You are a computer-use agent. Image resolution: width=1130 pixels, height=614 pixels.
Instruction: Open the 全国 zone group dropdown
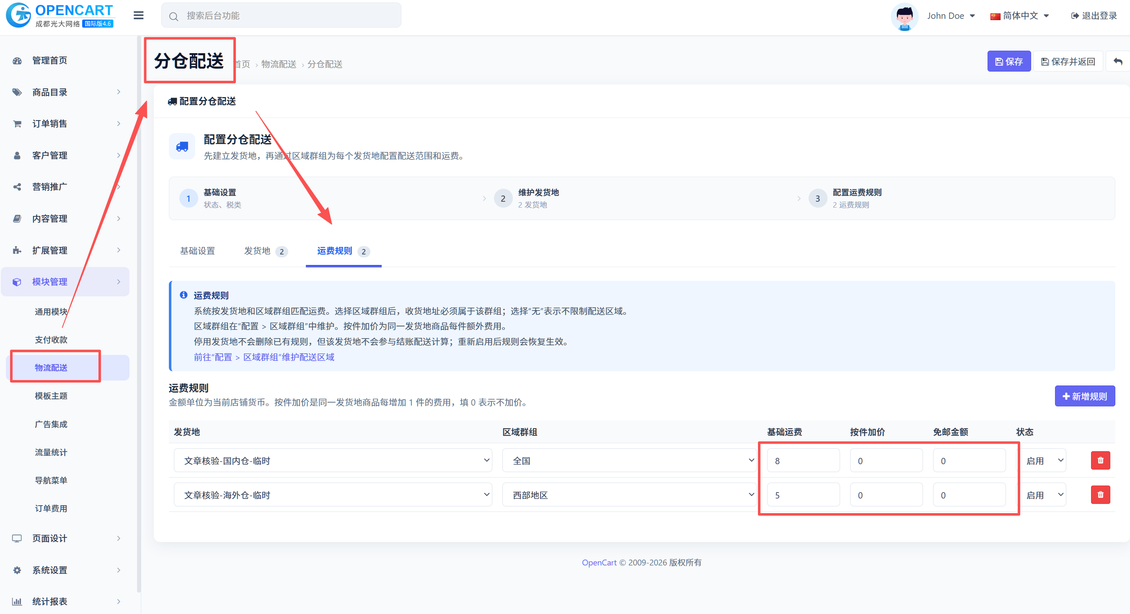pos(629,460)
